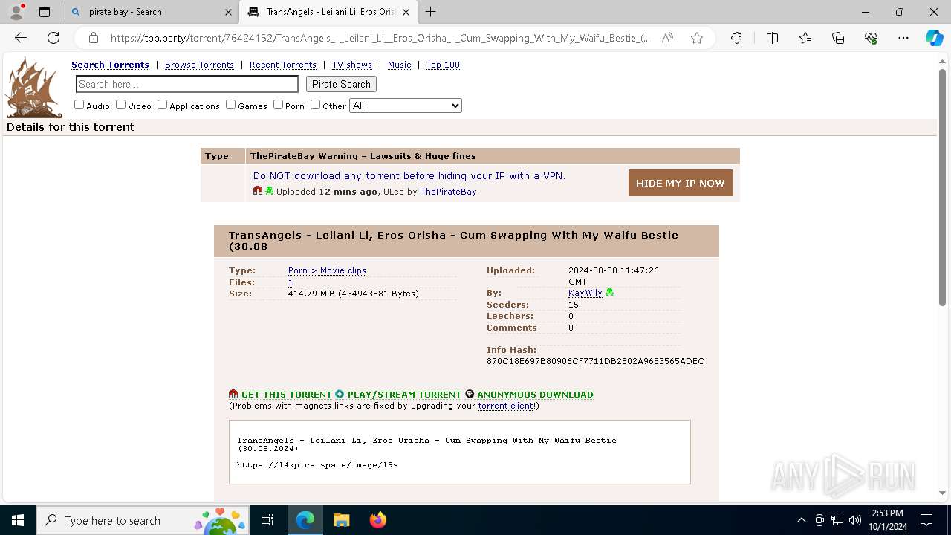
Task: Click ANONYMOUS DOWNLOAD link
Action: [535, 395]
